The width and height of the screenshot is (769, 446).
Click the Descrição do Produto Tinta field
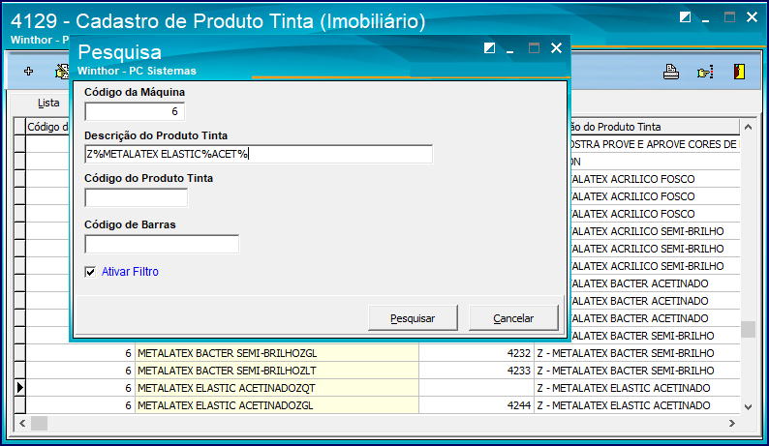click(259, 154)
